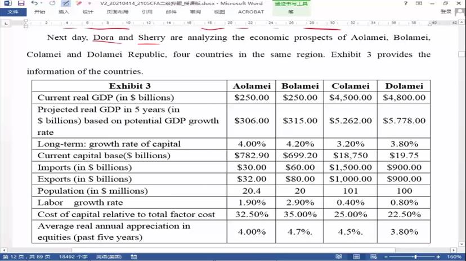This screenshot has height=261, width=466.
Task: Switch to Read Mode view
Action: click(339, 257)
